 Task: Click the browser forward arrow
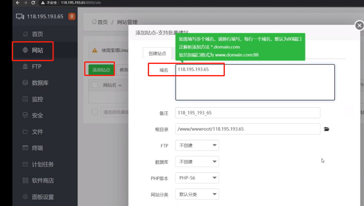tap(25, 2)
